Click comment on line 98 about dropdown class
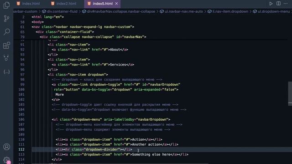The height and width of the screenshot is (164, 292). click(x=107, y=80)
